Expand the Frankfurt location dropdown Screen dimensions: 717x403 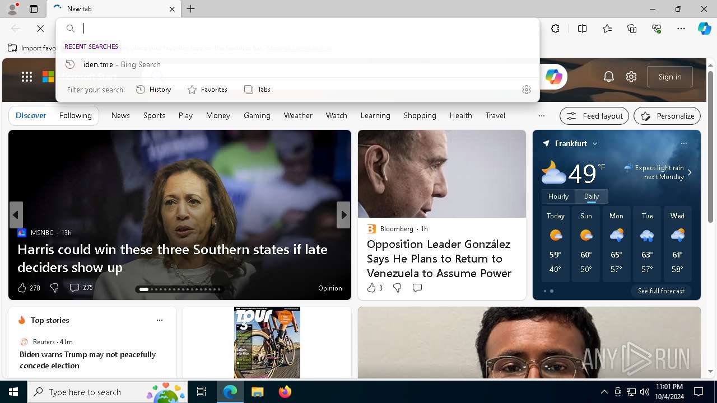[595, 144]
